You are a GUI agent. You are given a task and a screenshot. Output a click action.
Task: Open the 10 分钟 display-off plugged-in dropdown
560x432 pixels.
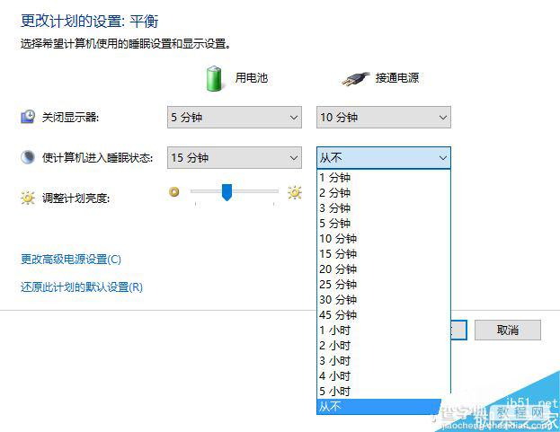pyautogui.click(x=384, y=118)
